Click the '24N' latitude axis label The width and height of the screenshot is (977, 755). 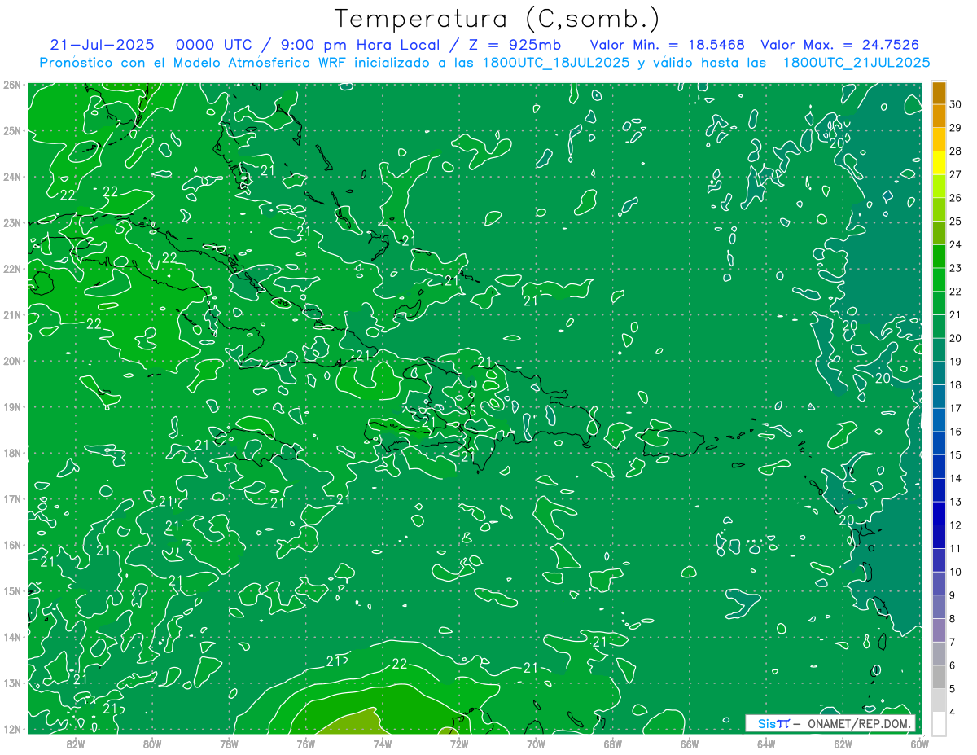tap(11, 177)
